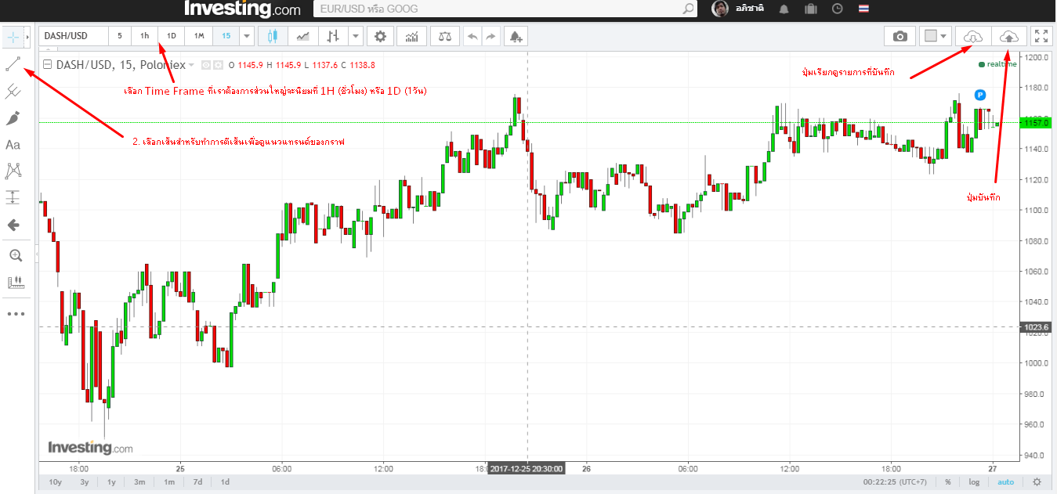
Task: Open the clock icon in header
Action: click(837, 9)
